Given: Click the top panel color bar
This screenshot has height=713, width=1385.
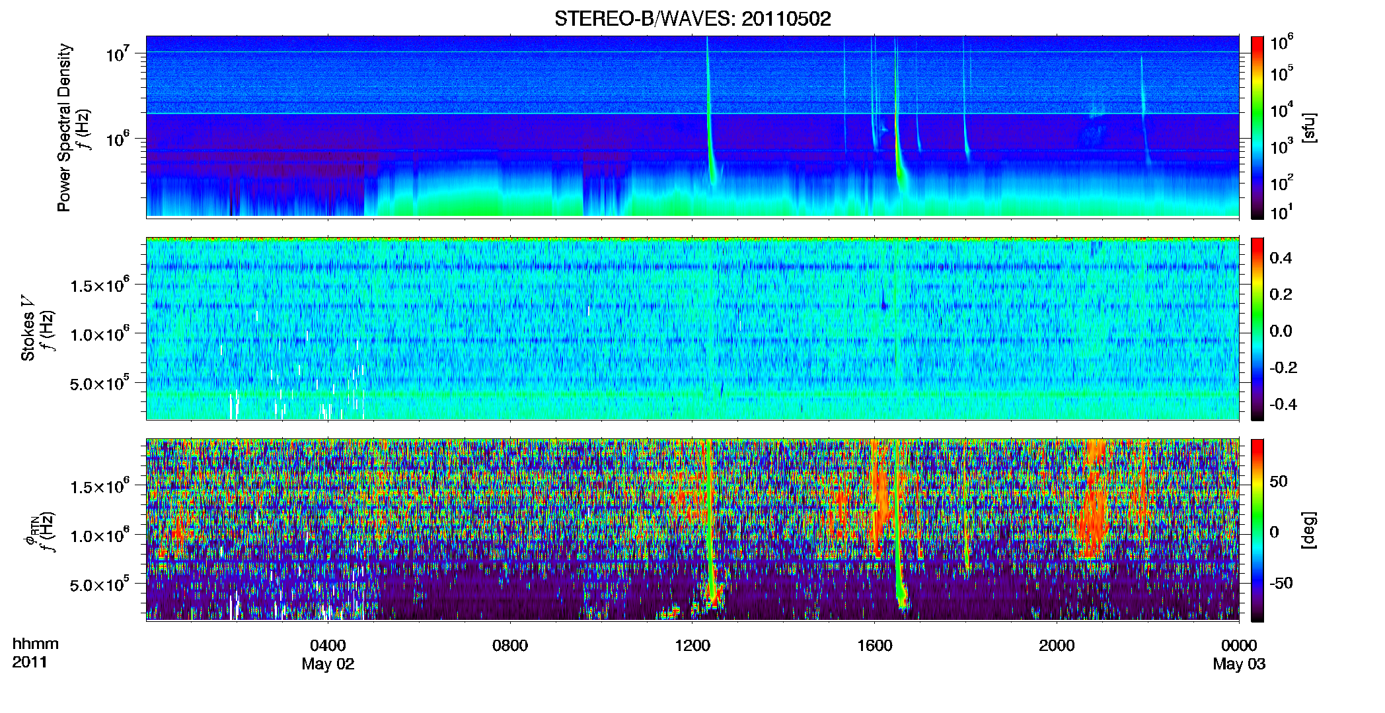Looking at the screenshot, I should [x=1257, y=127].
